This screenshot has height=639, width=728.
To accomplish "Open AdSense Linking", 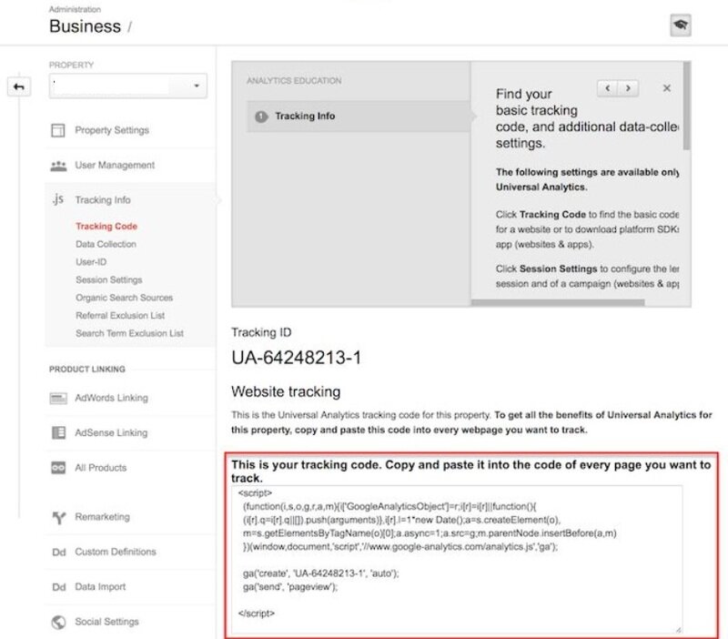I will point(111,432).
